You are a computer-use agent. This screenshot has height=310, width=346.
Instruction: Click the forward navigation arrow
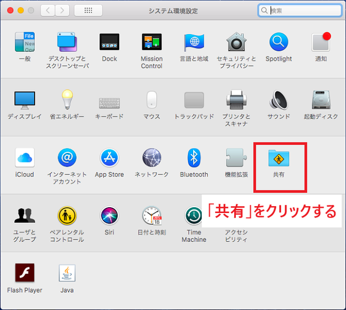click(62, 10)
